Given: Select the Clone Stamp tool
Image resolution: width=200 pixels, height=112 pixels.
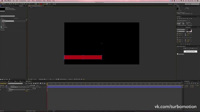Looking at the screenshot, I should click(x=22, y=4).
